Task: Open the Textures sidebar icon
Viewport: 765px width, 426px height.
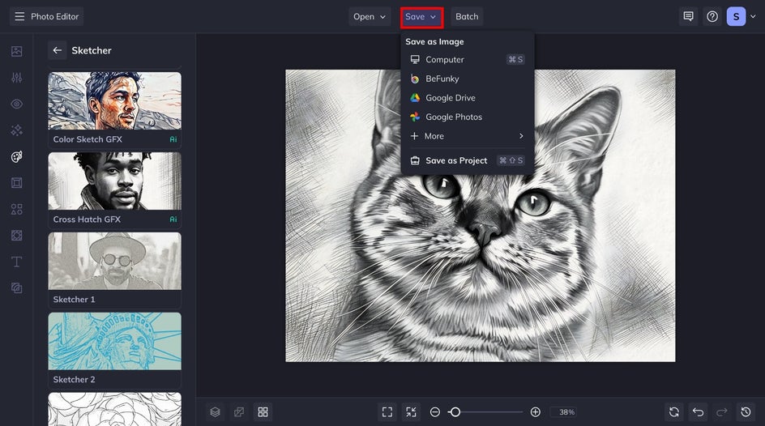Action: coord(16,288)
